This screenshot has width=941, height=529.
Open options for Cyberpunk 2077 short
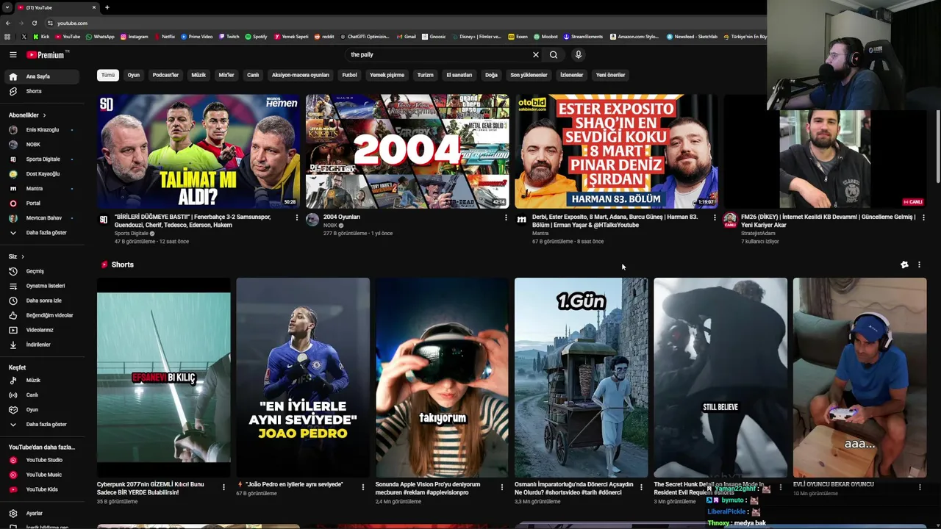(223, 486)
